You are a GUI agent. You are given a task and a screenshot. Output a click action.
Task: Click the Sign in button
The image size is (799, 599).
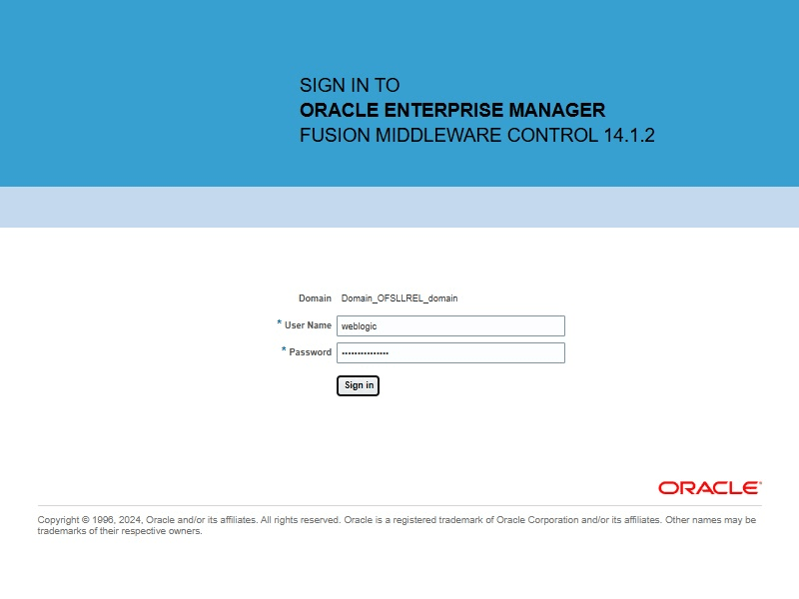[x=358, y=385]
